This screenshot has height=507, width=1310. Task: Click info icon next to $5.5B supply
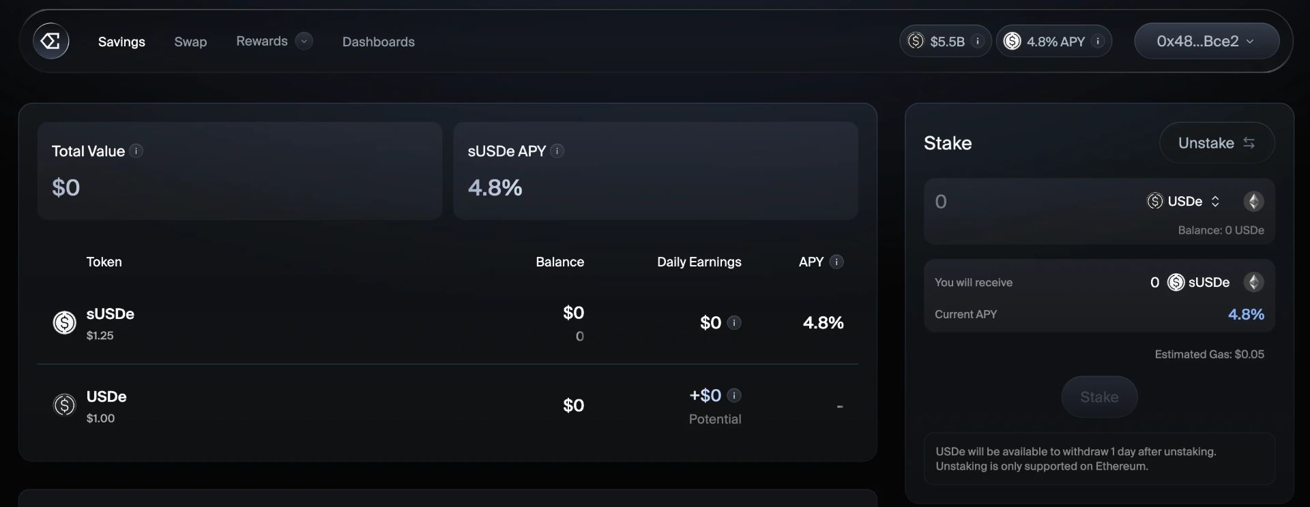(x=977, y=42)
